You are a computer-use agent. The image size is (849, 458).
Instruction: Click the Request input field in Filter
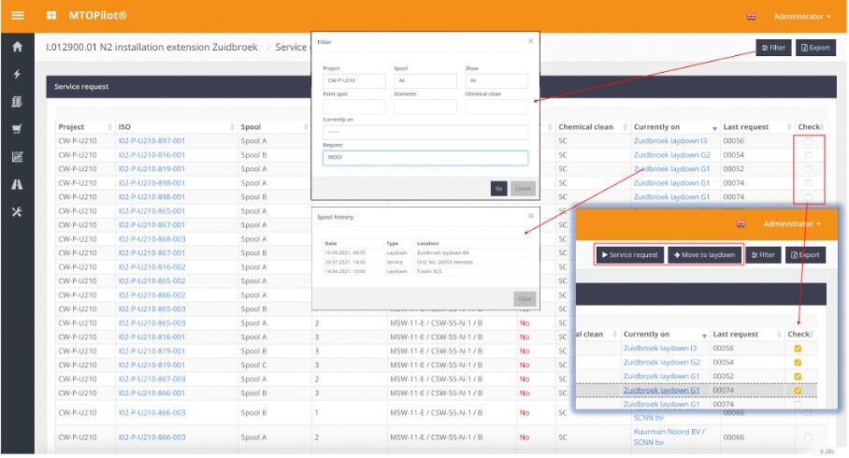point(424,158)
